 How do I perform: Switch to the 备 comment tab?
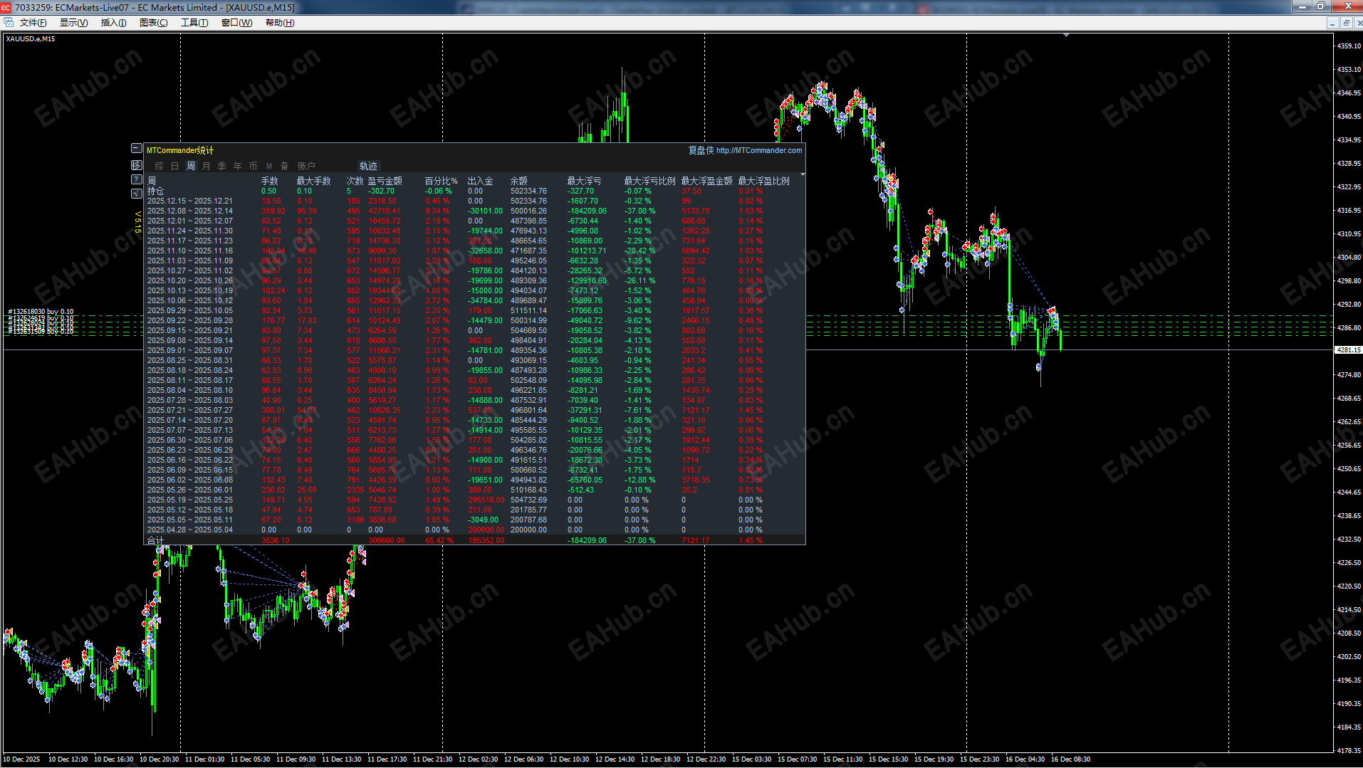285,166
